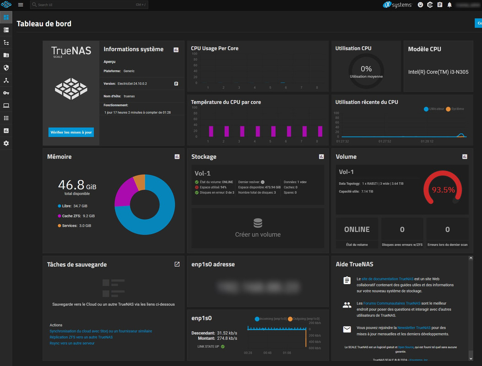This screenshot has height=366, width=482.
Task: Click the ONLINE volume state tile
Action: (x=357, y=232)
